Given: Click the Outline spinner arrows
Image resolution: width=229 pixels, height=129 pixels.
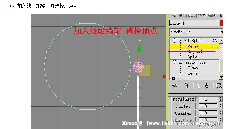Looking at the screenshot, I should click(x=221, y=120).
